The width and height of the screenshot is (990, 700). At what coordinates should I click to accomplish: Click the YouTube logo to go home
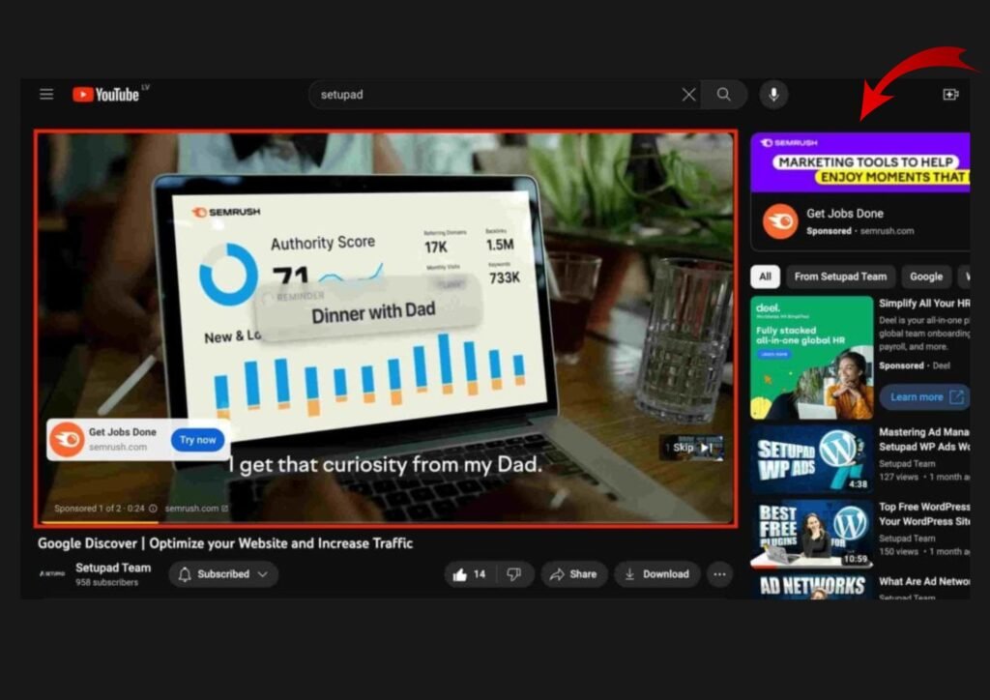click(106, 95)
